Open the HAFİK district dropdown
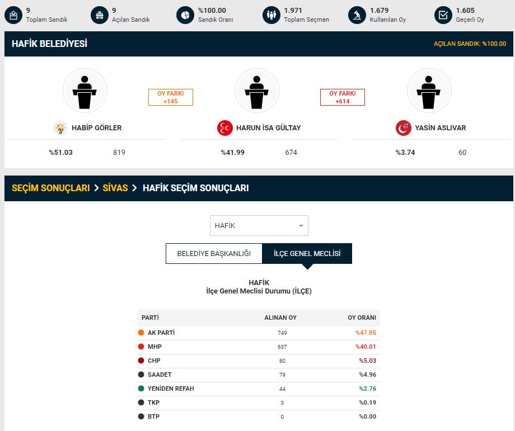515x431 pixels. [x=259, y=226]
